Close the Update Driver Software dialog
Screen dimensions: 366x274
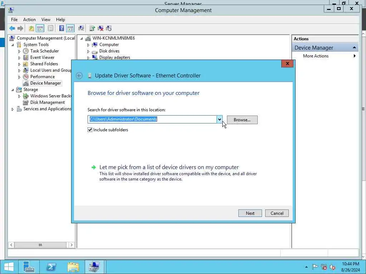click(287, 64)
